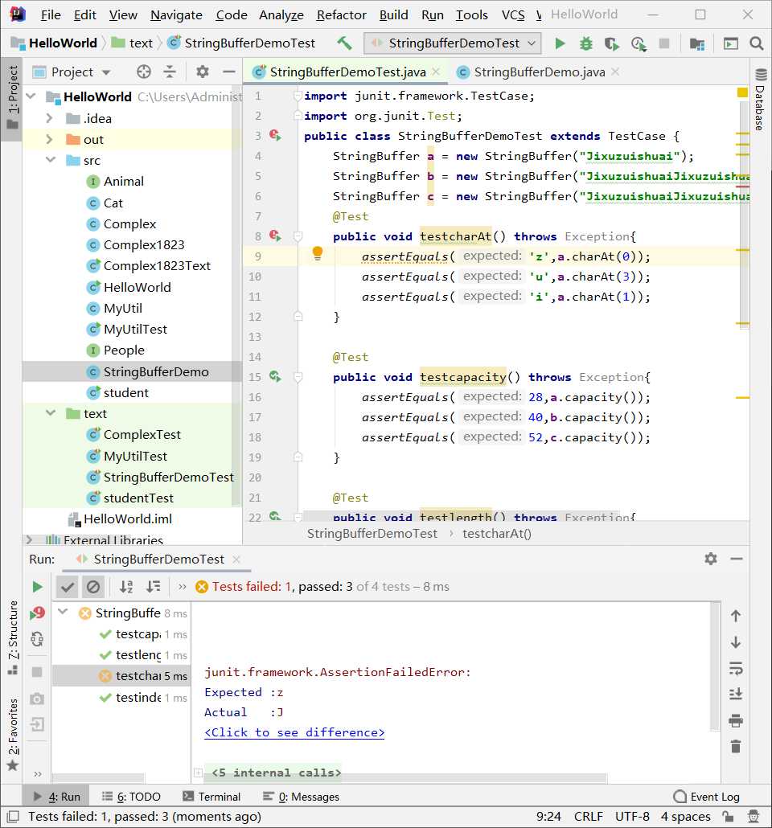Screen dimensions: 772x828
Task: Print console output icon
Action: click(x=736, y=721)
